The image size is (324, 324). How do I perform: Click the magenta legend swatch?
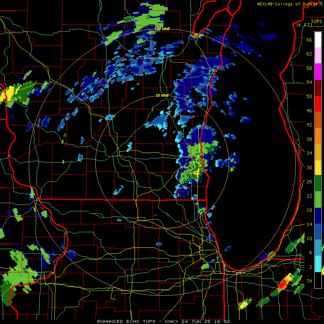coord(318,72)
